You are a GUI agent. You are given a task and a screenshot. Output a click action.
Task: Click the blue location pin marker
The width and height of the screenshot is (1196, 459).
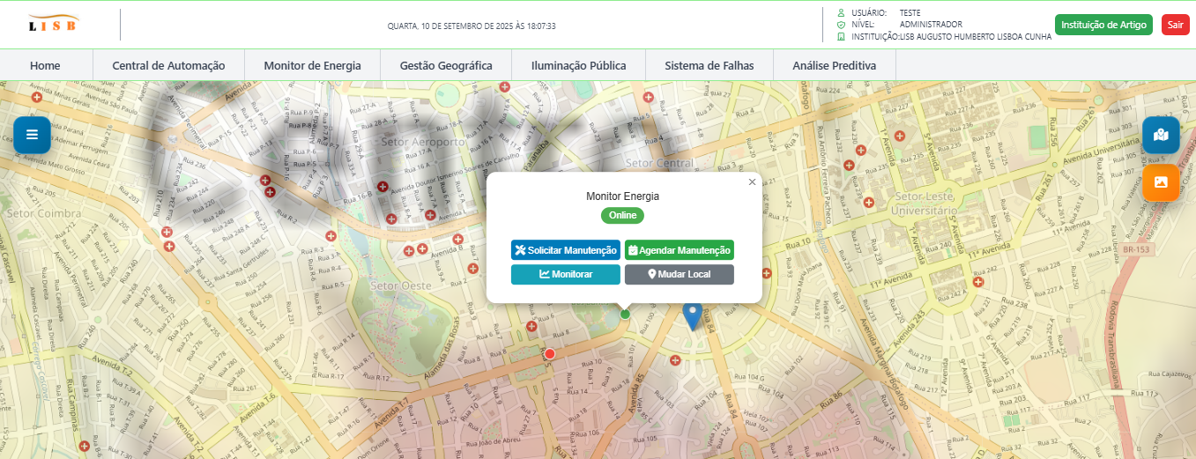[x=693, y=314]
